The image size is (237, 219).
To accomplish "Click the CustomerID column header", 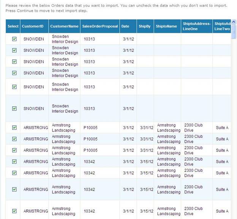I will [34, 26].
